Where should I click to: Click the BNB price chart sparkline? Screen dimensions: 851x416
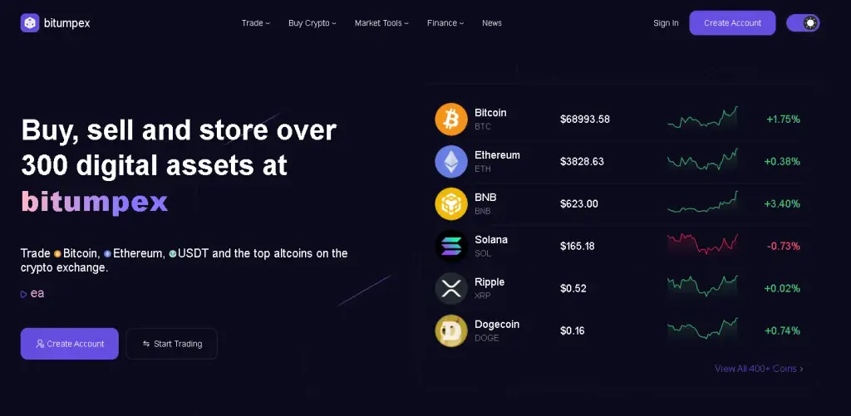tap(702, 203)
